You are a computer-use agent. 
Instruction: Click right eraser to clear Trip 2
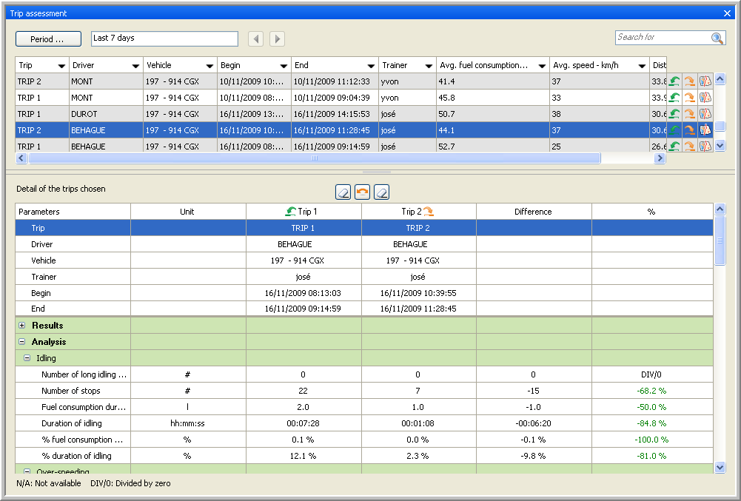(x=382, y=192)
